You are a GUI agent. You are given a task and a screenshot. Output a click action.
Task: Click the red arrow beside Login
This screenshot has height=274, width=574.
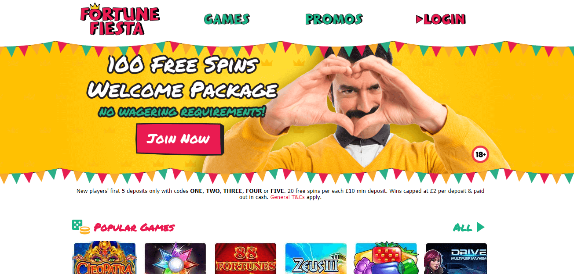[x=419, y=19]
